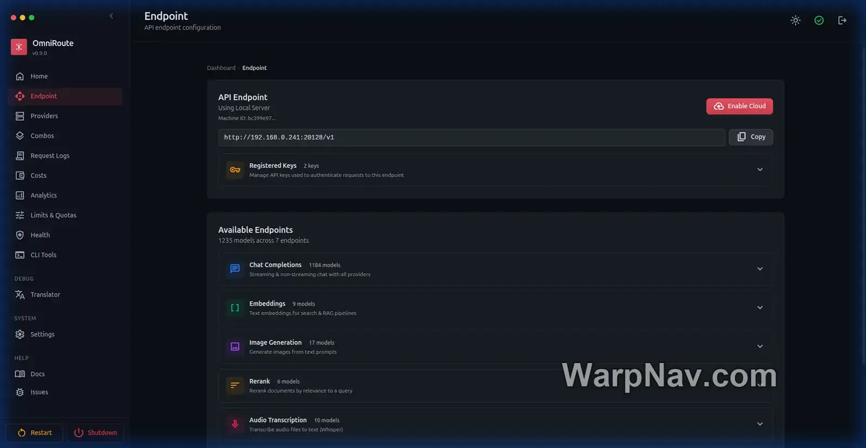Click the Combos layers icon

(20, 136)
